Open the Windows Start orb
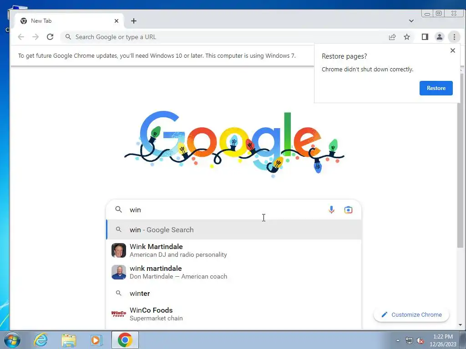The height and width of the screenshot is (349, 466). [12, 340]
